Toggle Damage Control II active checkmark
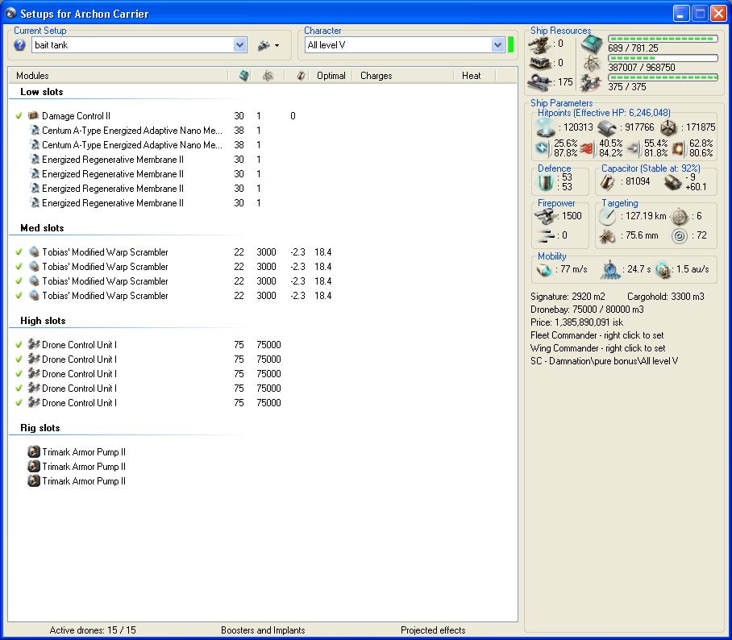Screen dimensions: 732x640 19,115
